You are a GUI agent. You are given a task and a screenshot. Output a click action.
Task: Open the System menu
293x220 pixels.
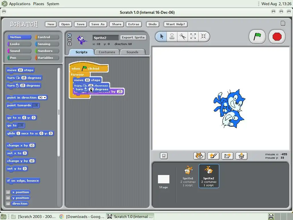[53, 4]
